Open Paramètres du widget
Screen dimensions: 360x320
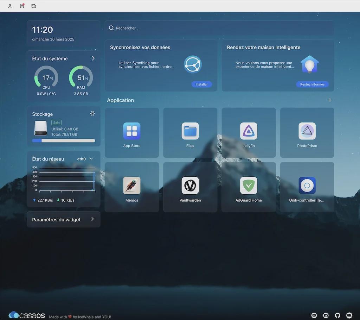coord(64,220)
